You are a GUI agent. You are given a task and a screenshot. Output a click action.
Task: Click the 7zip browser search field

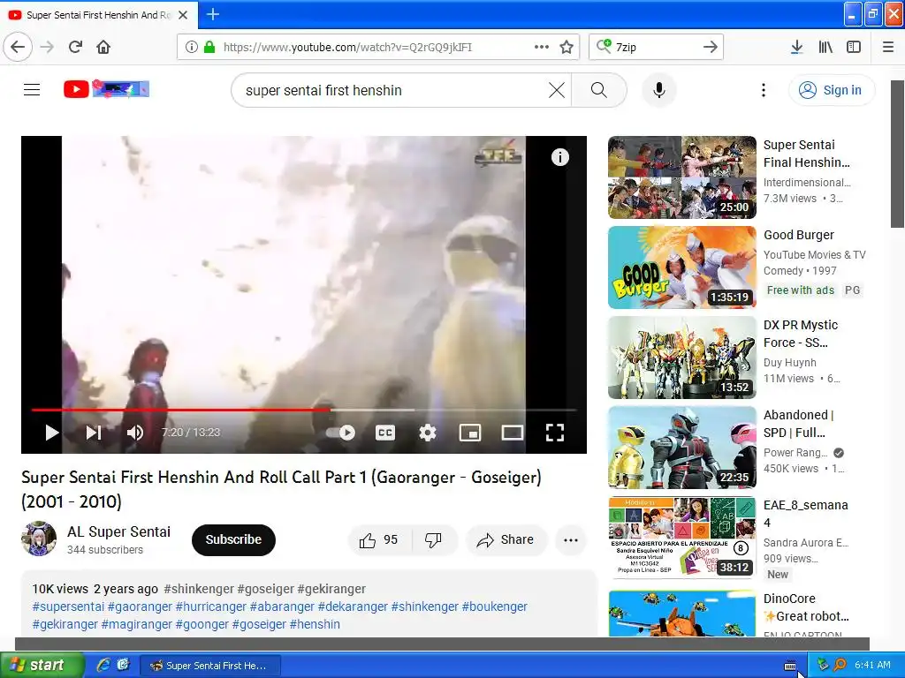pos(657,47)
